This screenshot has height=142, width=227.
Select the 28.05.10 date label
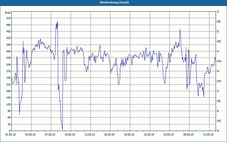[188, 135]
